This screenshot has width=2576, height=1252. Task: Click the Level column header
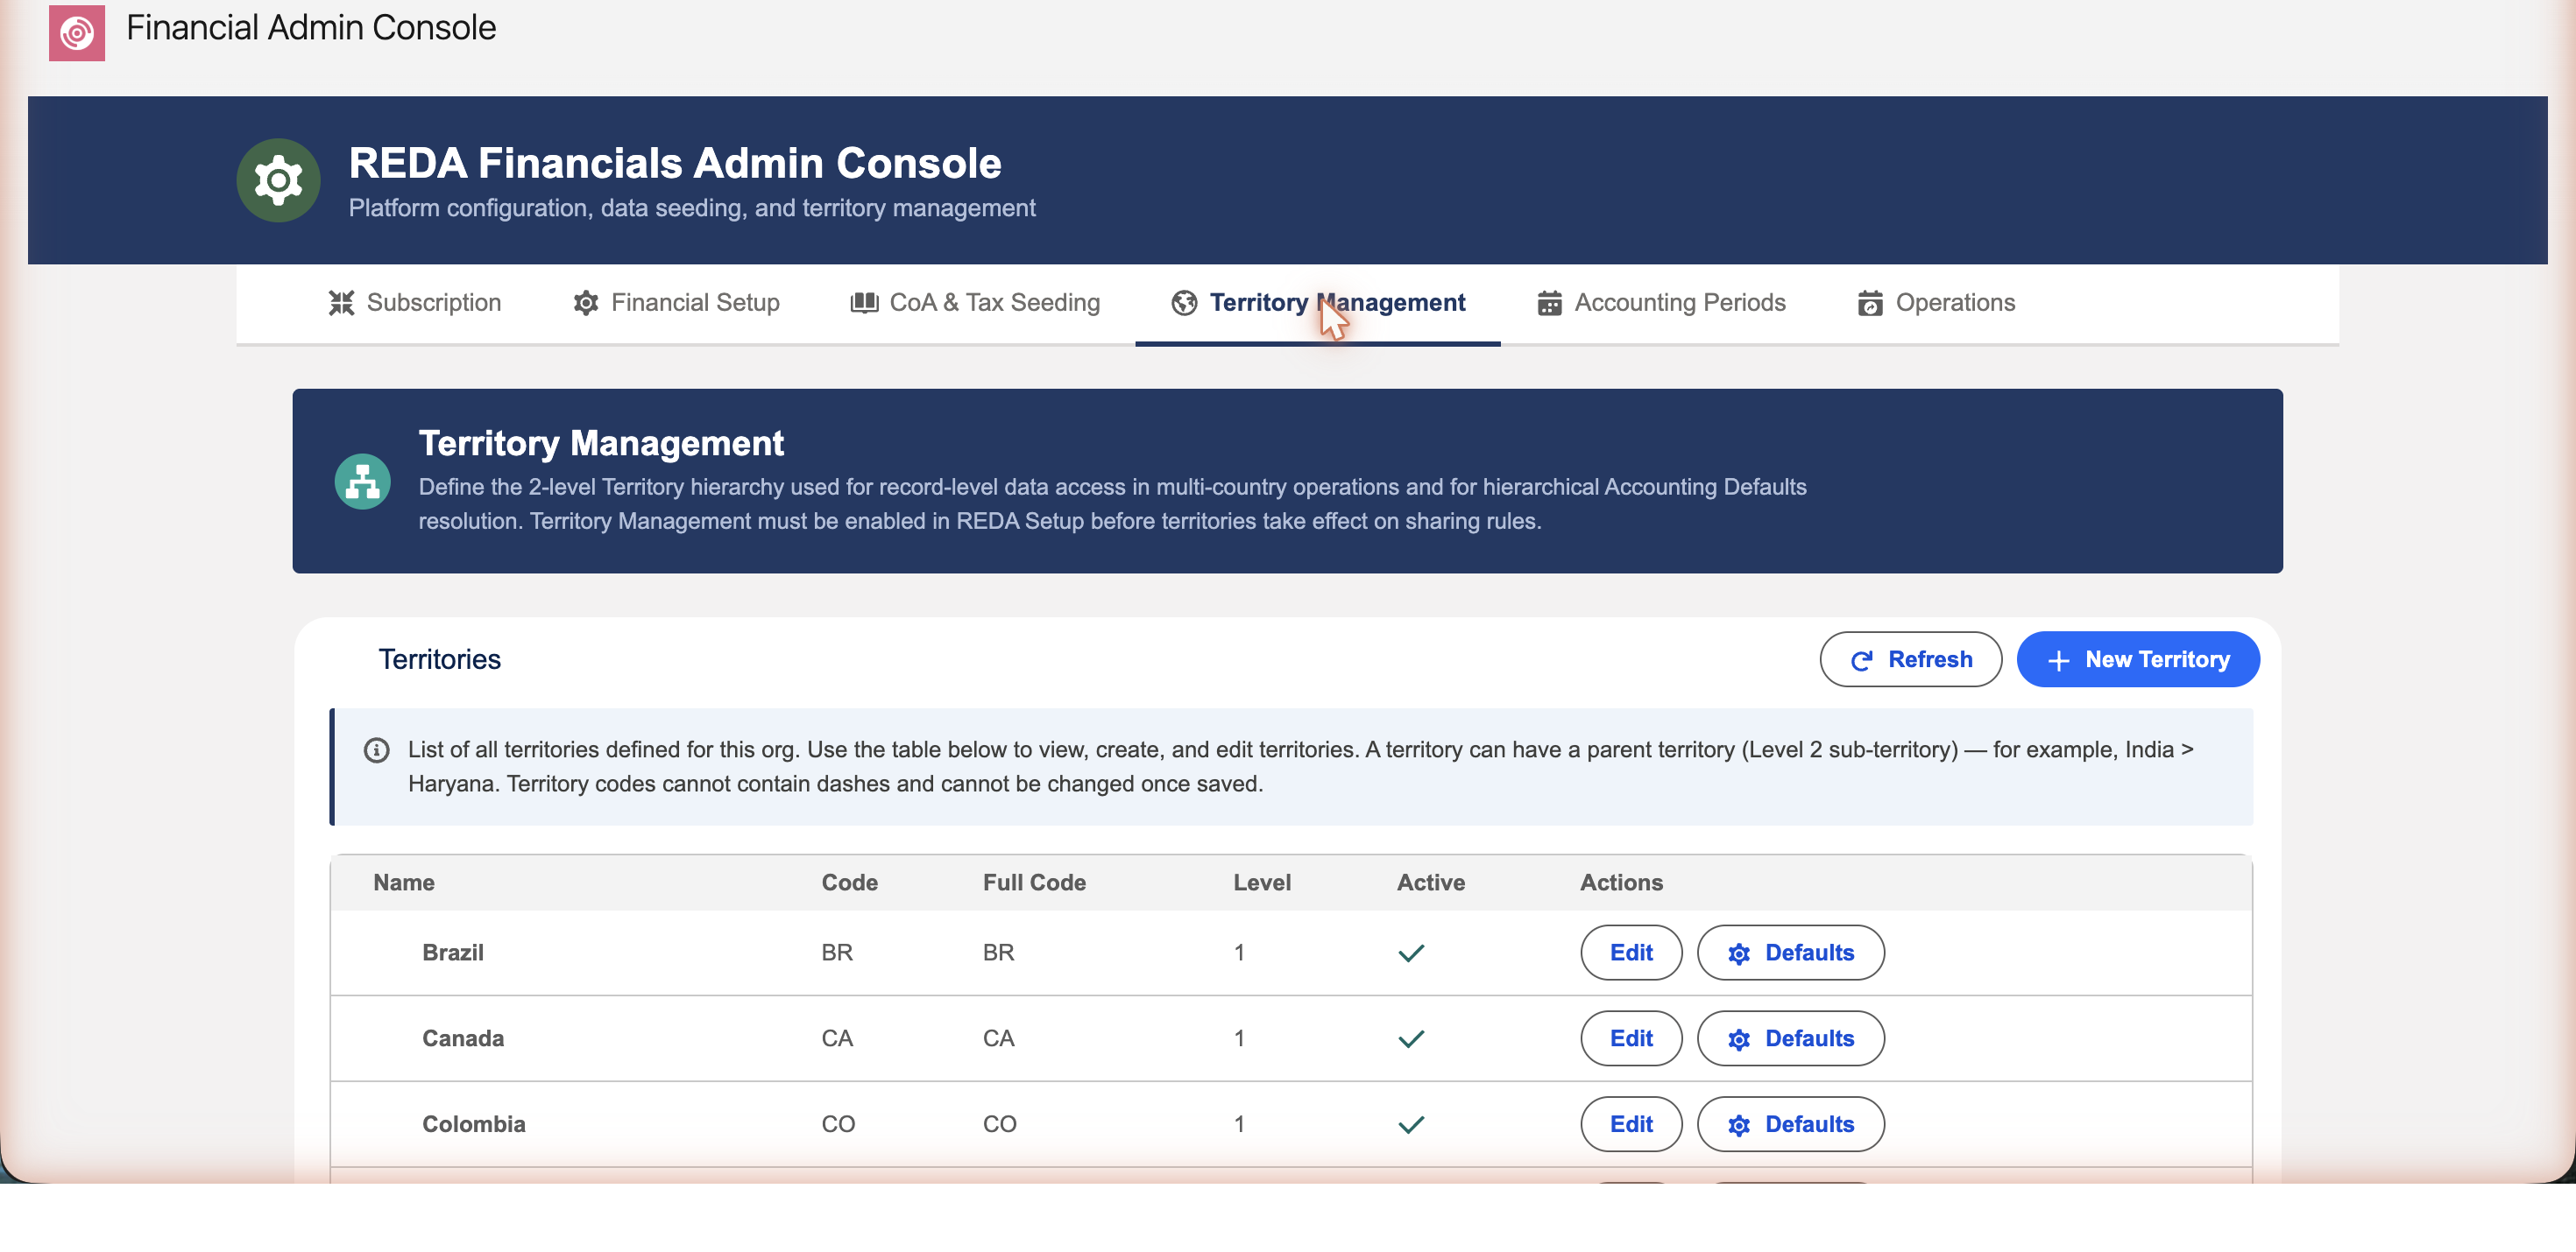click(x=1262, y=883)
